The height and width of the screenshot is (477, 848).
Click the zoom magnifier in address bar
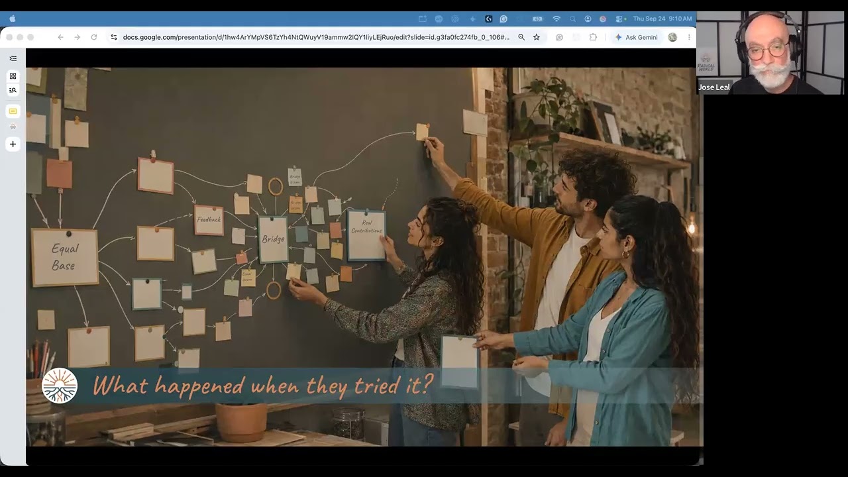[x=521, y=37]
